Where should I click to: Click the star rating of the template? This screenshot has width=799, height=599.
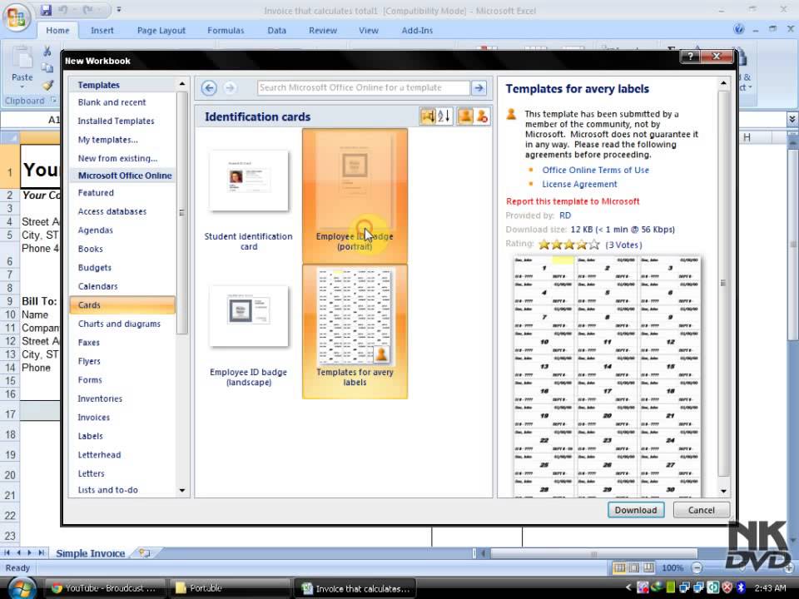click(x=568, y=245)
